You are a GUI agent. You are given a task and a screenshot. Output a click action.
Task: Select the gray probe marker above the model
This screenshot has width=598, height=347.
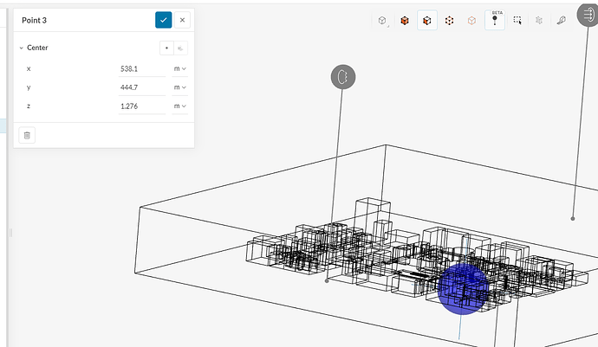coord(343,77)
